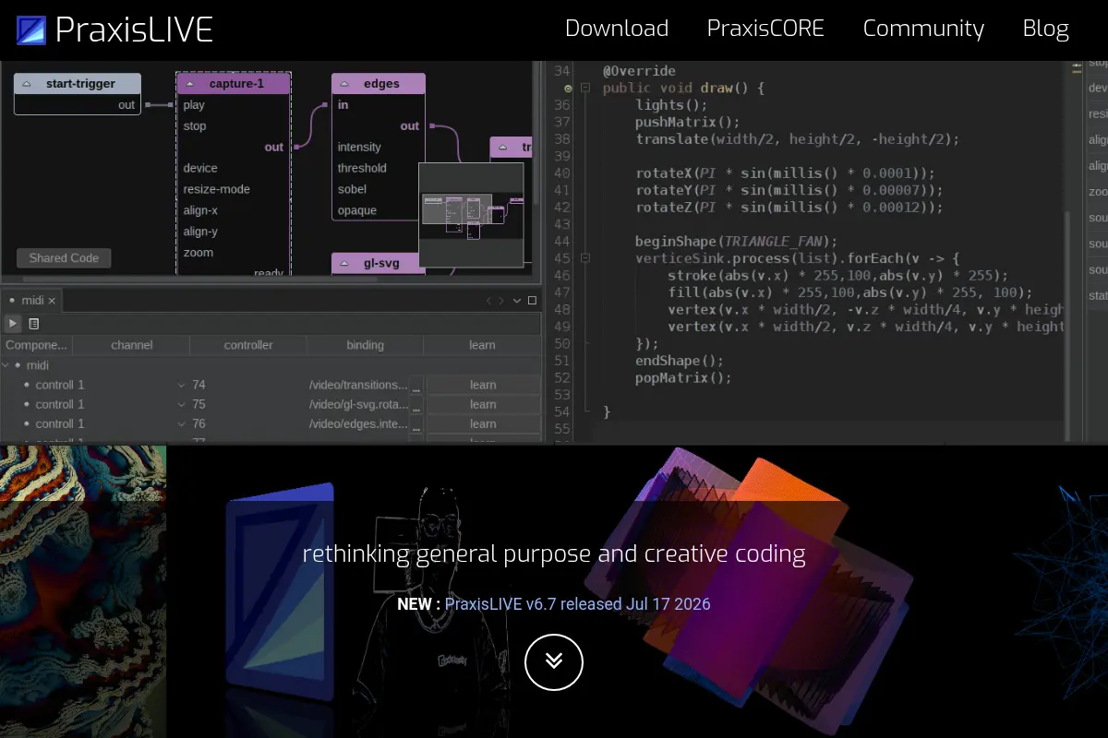This screenshot has width=1108, height=738.
Task: Open the Blog nav link
Action: pos(1046,29)
